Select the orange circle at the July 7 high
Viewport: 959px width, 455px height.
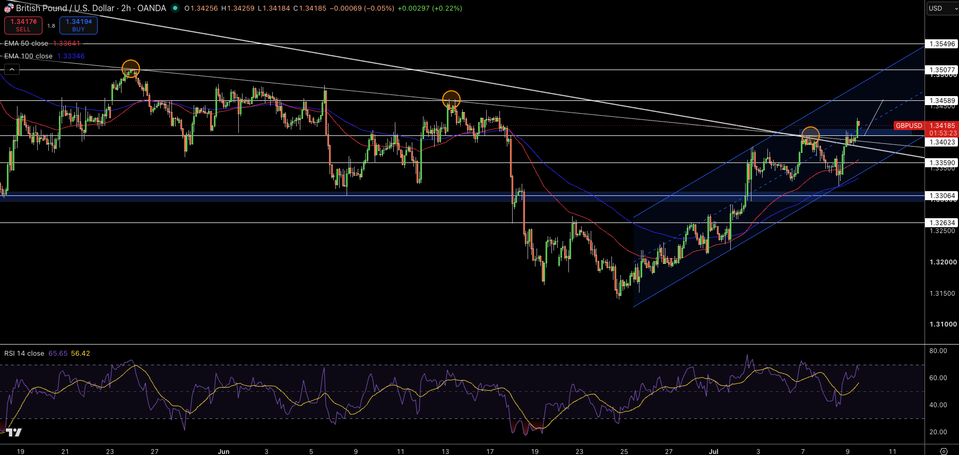click(x=810, y=136)
